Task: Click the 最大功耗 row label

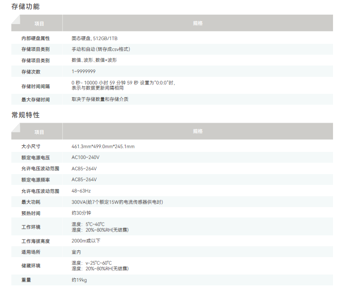Action: point(31,202)
